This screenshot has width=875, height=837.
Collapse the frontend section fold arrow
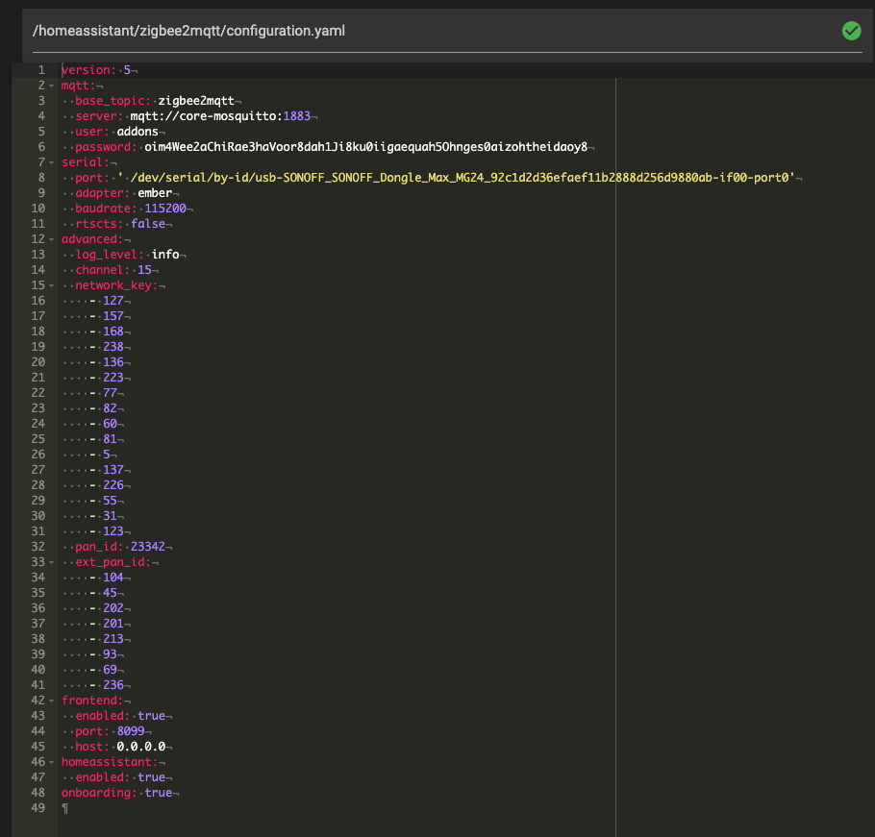[51, 701]
